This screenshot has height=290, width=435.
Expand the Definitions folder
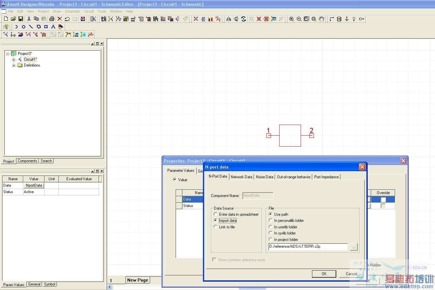pos(14,66)
